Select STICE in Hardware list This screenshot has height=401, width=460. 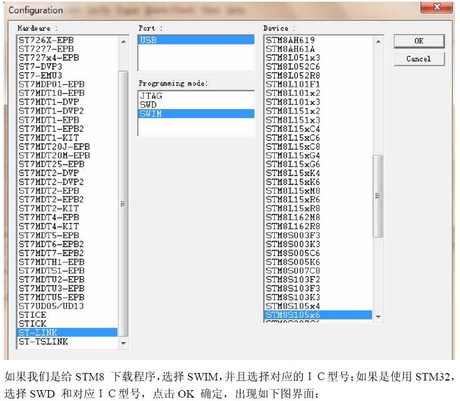[67, 315]
